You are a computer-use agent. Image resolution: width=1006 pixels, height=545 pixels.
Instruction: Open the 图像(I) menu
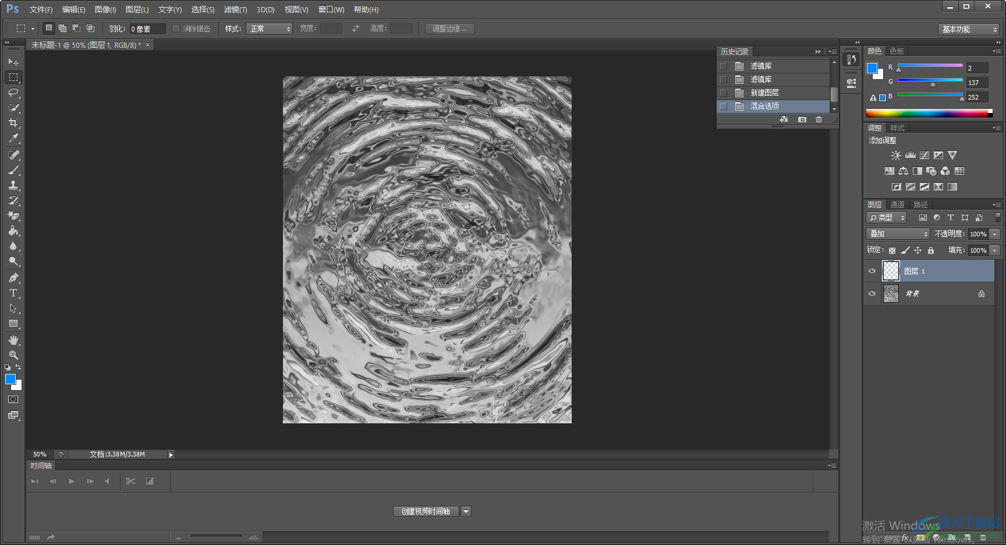pyautogui.click(x=105, y=9)
